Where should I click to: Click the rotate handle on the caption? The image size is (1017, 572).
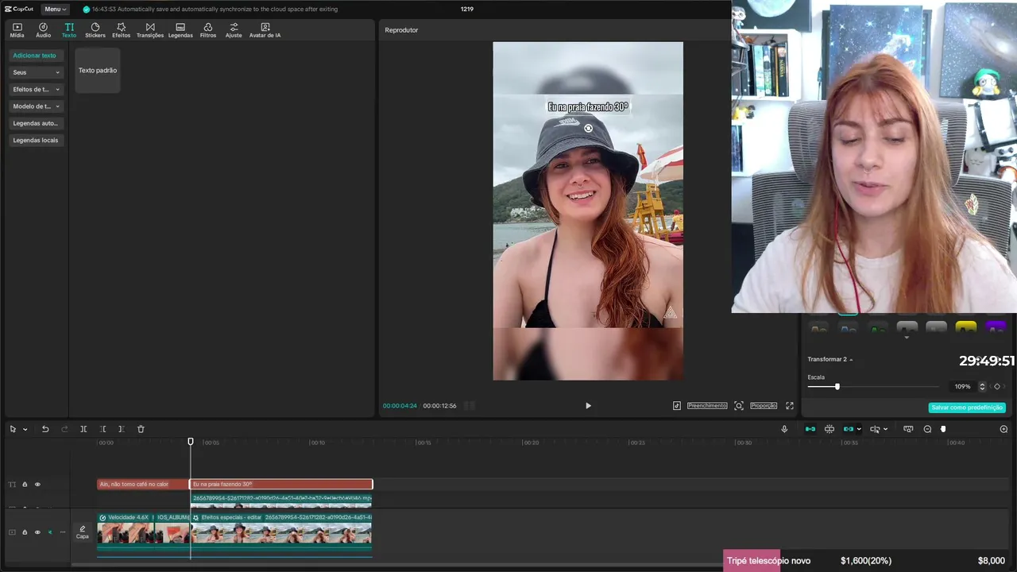(588, 128)
